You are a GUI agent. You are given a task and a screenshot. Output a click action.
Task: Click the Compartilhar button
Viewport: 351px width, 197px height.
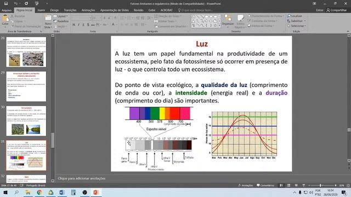click(x=336, y=10)
